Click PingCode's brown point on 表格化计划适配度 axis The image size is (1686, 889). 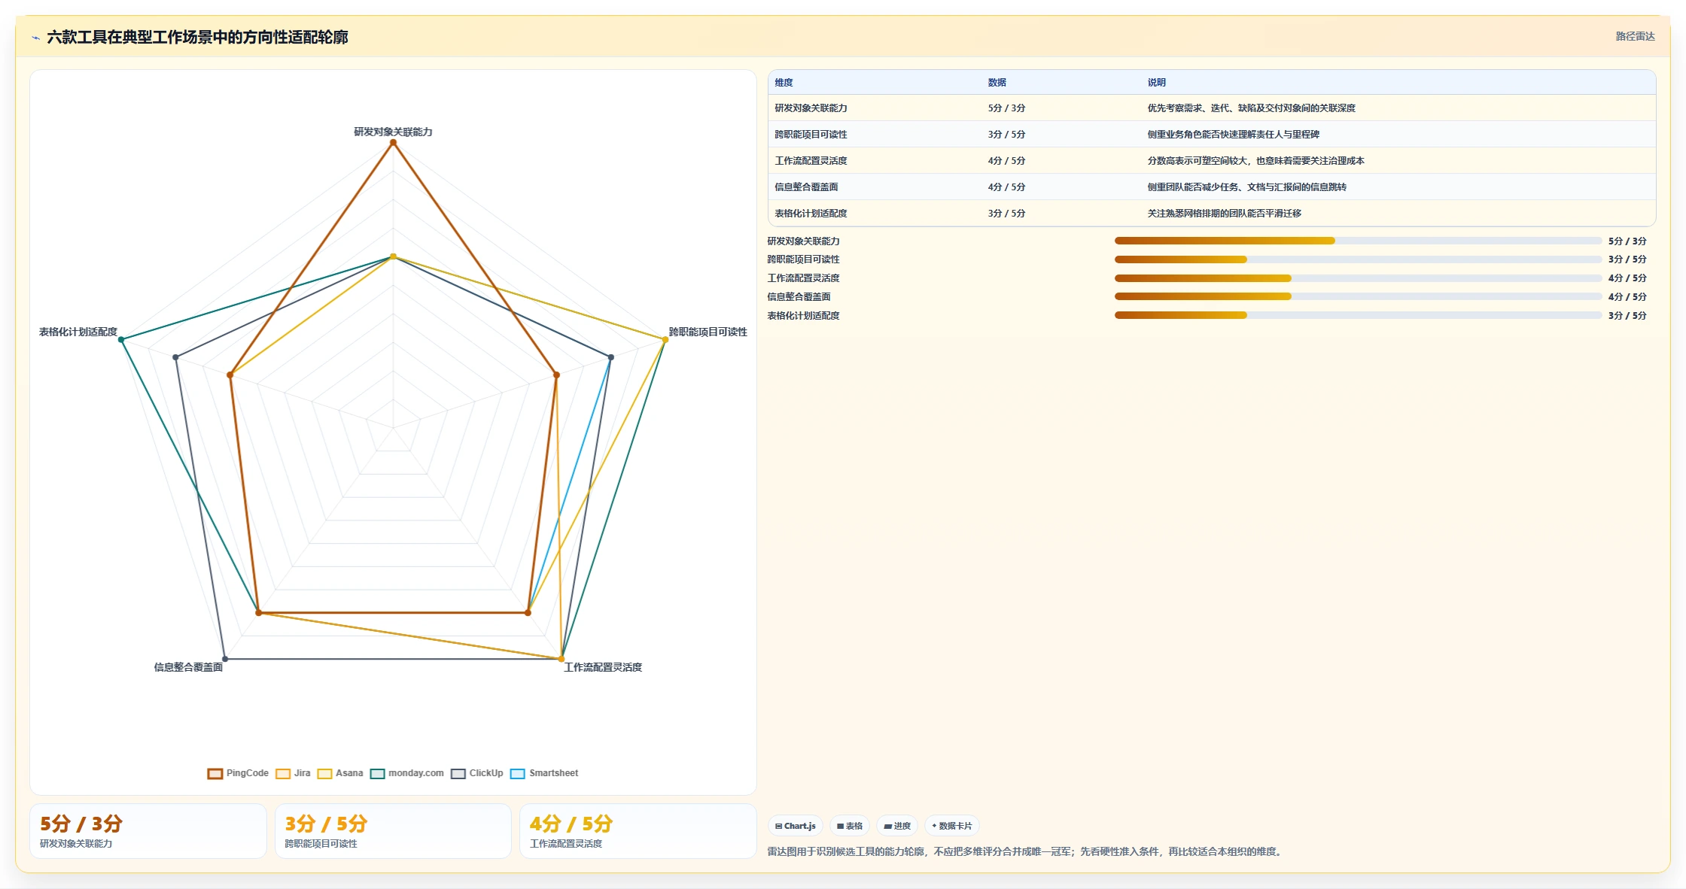coord(230,375)
